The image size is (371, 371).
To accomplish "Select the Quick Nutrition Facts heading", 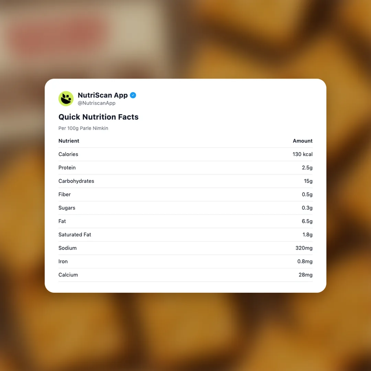I will 98,117.
